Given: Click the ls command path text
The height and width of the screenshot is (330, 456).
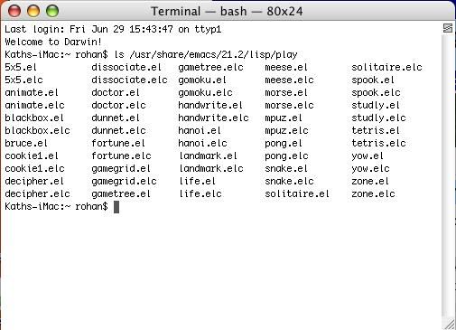Looking at the screenshot, I should pos(213,54).
